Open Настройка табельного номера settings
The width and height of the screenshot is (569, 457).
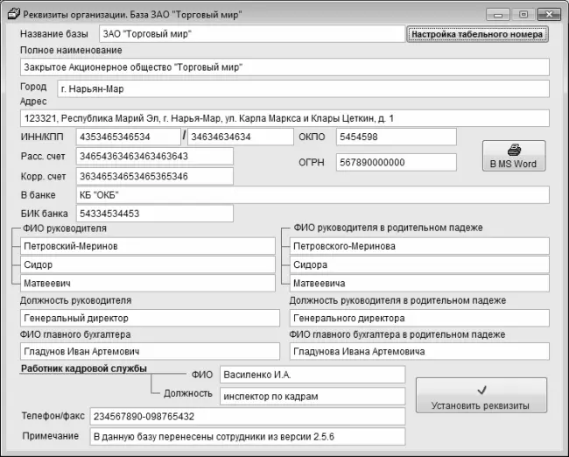pyautogui.click(x=477, y=34)
